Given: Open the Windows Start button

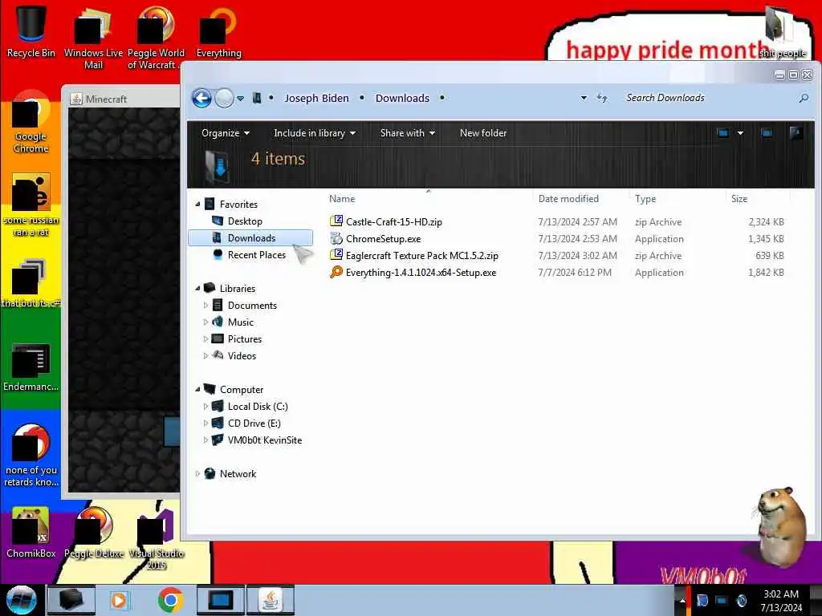Looking at the screenshot, I should click(x=22, y=600).
